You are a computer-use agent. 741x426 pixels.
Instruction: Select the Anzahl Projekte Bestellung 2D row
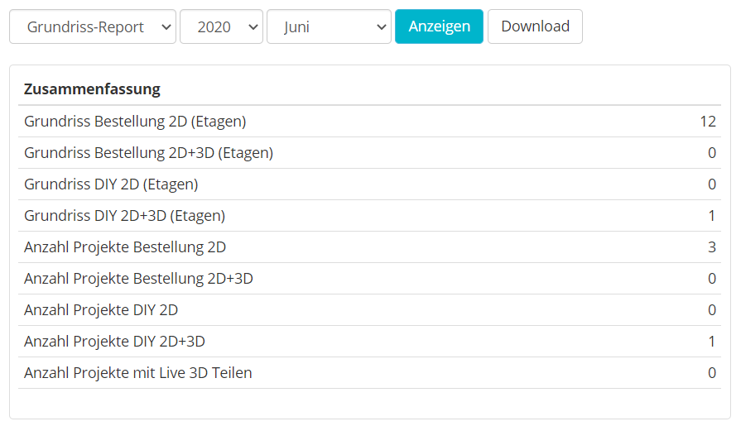coord(369,247)
